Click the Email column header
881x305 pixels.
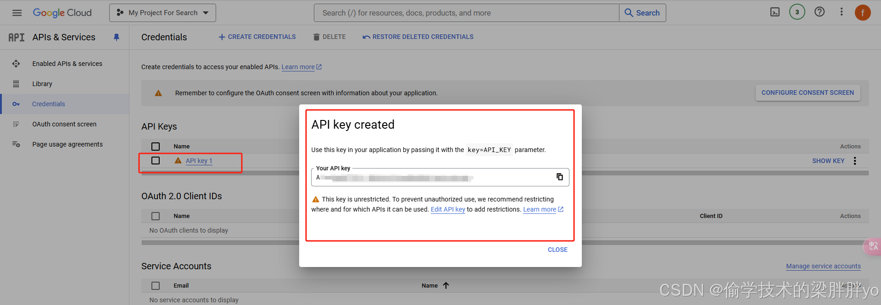181,286
